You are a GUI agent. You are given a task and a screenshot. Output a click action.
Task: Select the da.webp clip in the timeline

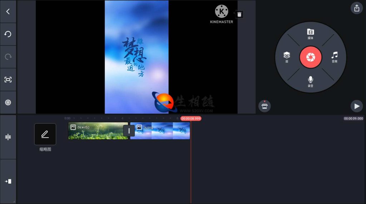pyautogui.click(x=98, y=131)
